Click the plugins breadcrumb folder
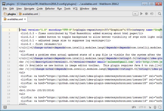Screen dimensions: 164x111 9,14
